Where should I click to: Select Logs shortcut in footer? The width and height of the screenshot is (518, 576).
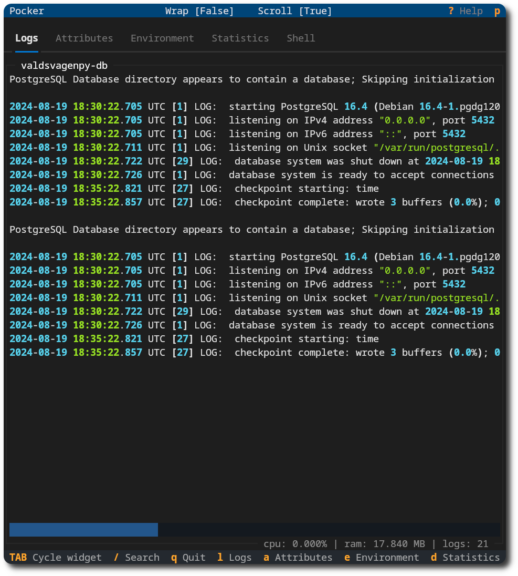click(x=234, y=557)
